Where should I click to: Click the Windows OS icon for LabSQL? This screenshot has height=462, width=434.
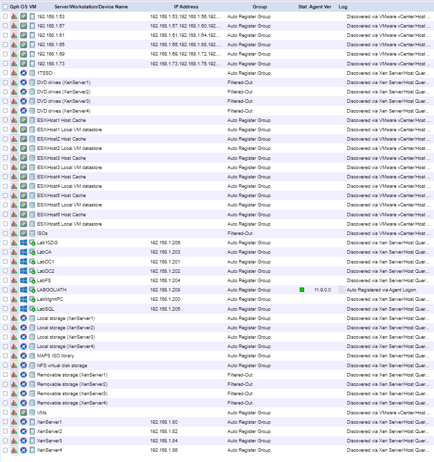tap(23, 309)
